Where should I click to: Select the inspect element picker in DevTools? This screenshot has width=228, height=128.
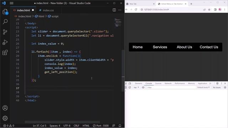pyautogui.click(x=126, y=84)
